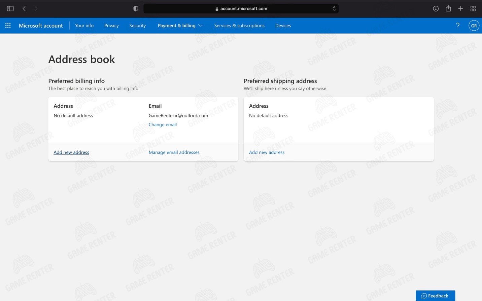Click the lock icon in address bar
The height and width of the screenshot is (301, 482).
coord(217,9)
